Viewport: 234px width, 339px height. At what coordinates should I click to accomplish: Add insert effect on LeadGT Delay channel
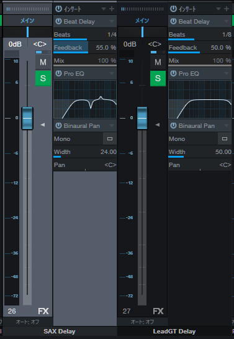(x=227, y=9)
